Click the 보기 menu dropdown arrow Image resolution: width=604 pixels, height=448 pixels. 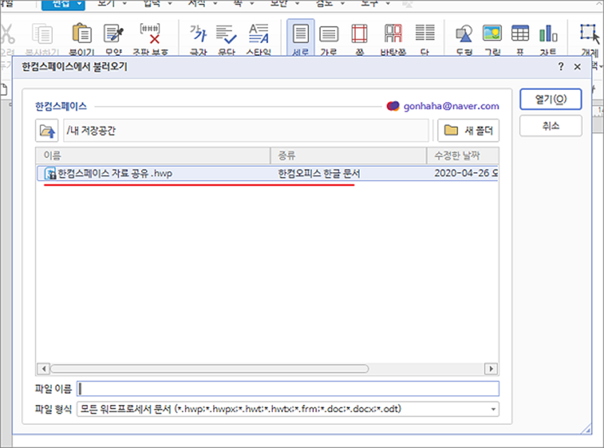[x=125, y=4]
